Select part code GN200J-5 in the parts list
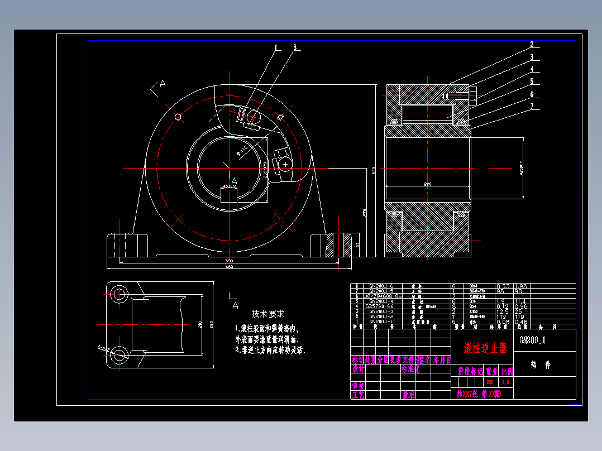602x451 pixels. tap(381, 291)
